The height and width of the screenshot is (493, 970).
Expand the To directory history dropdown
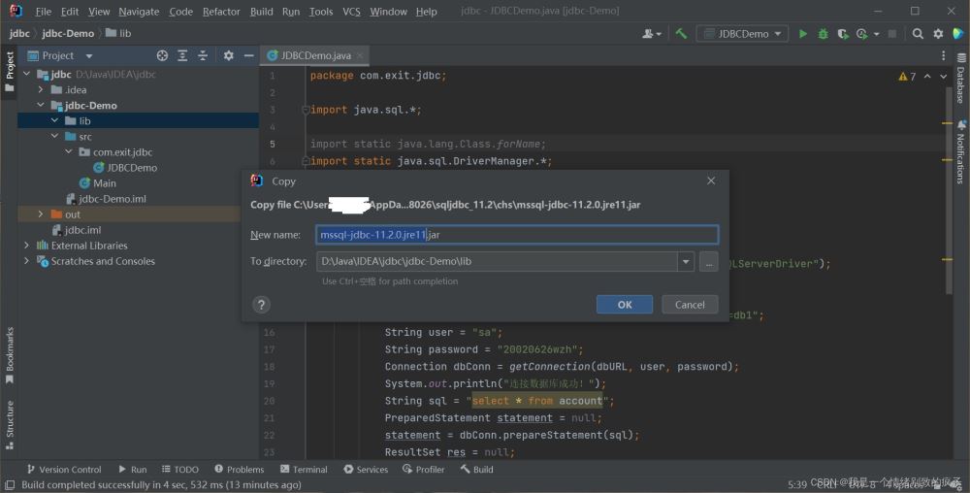coord(687,262)
